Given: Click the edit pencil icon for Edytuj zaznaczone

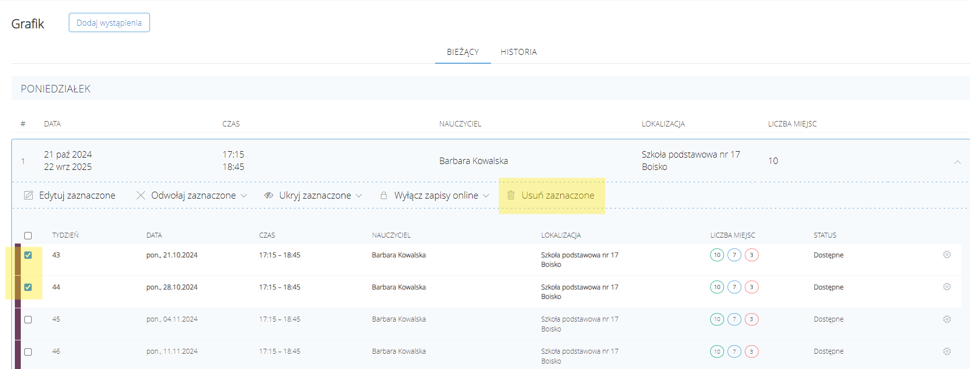Looking at the screenshot, I should [28, 195].
